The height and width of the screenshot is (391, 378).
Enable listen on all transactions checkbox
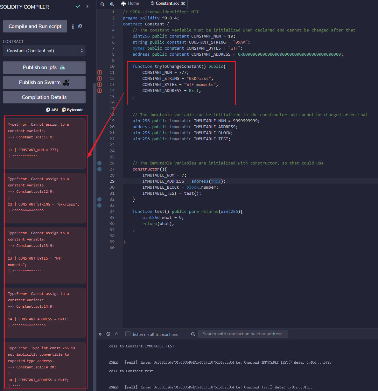coord(128,334)
